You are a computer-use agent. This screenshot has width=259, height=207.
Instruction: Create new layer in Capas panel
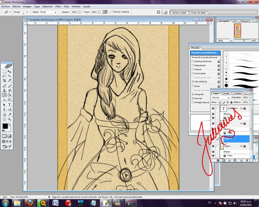[241, 160]
